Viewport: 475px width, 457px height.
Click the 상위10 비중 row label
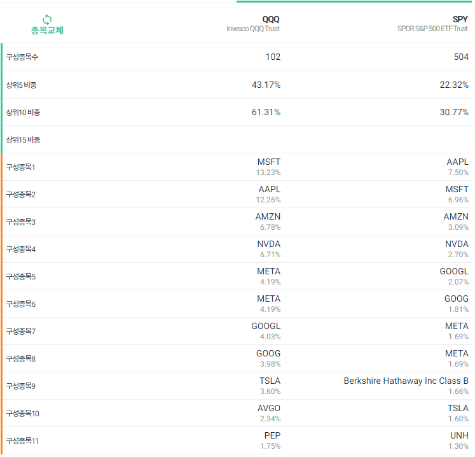[23, 113]
